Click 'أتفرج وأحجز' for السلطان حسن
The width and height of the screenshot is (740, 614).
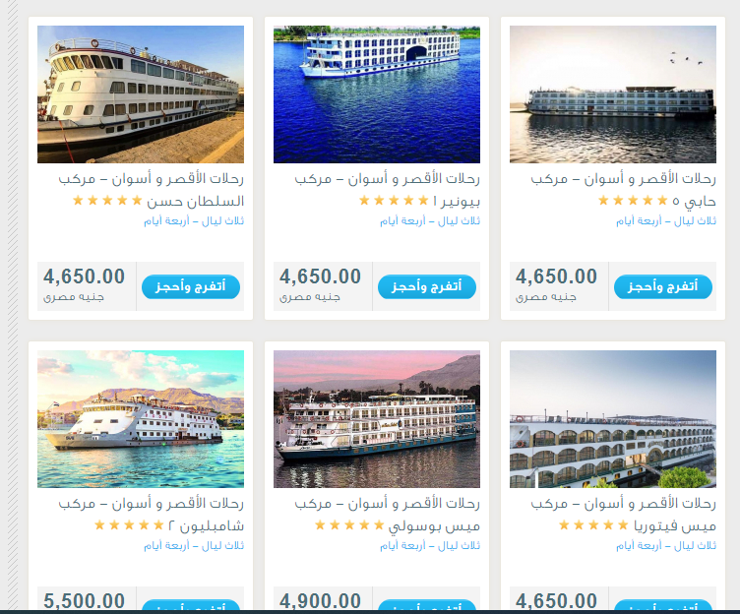click(x=191, y=286)
